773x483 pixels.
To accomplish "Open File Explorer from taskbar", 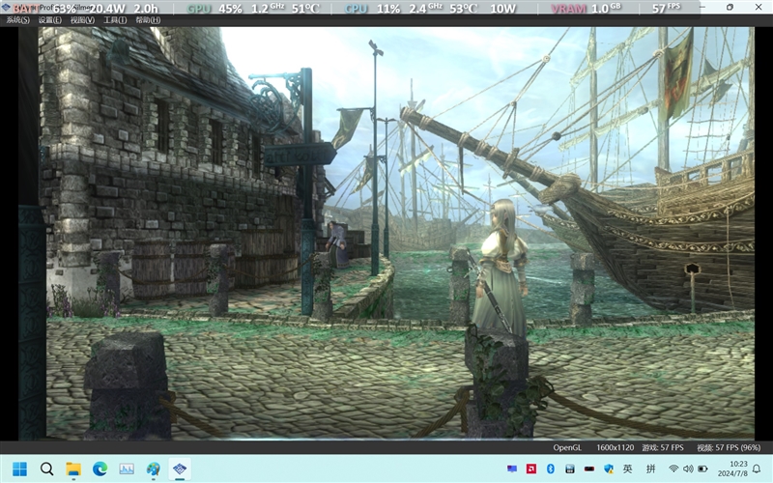I will click(73, 469).
